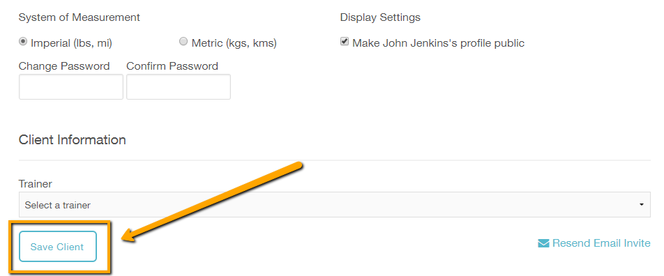Focus the Confirm Password input field

(x=179, y=87)
